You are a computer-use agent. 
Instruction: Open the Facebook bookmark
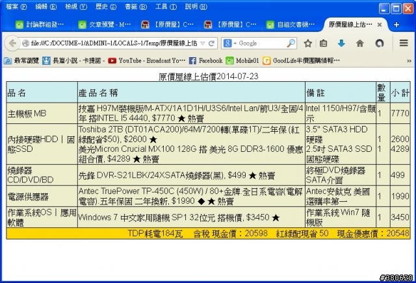[x=206, y=60]
